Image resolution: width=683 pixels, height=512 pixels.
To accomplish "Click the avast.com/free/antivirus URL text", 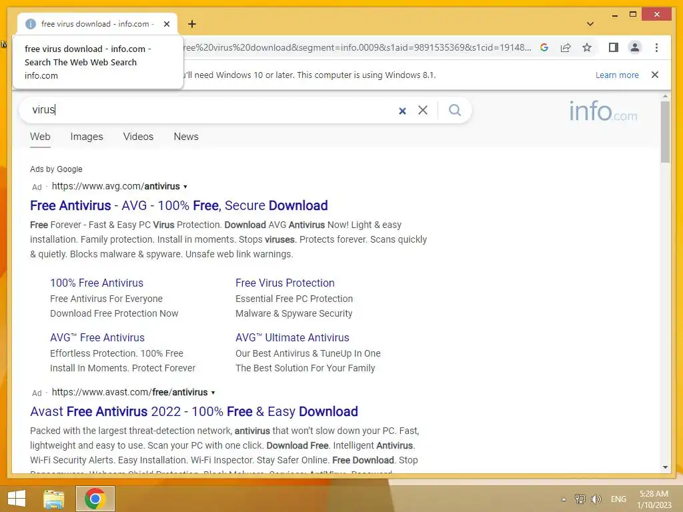I will (x=129, y=392).
